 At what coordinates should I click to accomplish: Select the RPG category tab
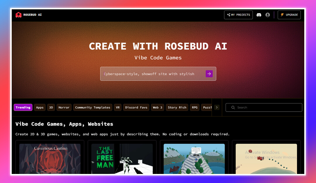tap(195, 107)
